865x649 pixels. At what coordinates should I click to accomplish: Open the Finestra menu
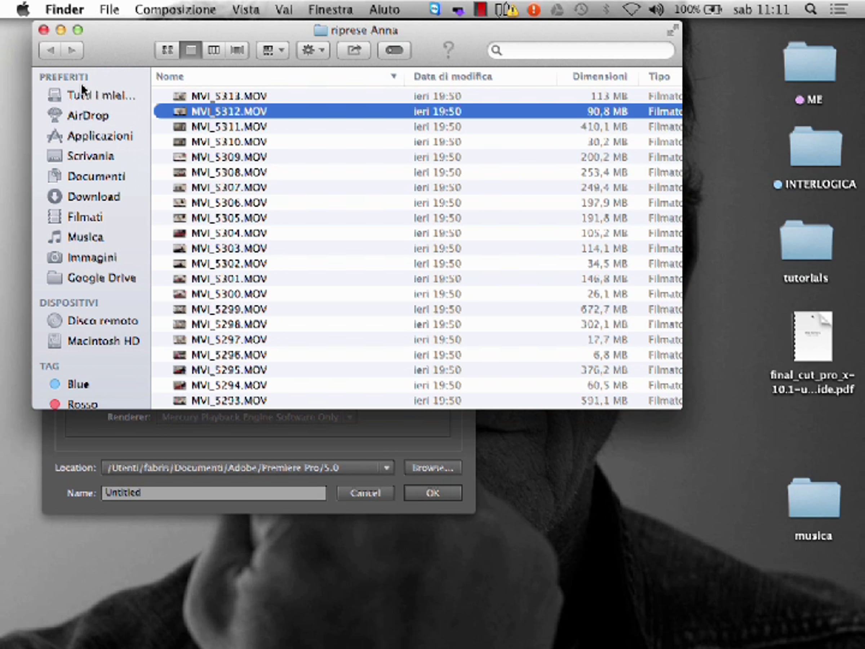click(x=331, y=9)
